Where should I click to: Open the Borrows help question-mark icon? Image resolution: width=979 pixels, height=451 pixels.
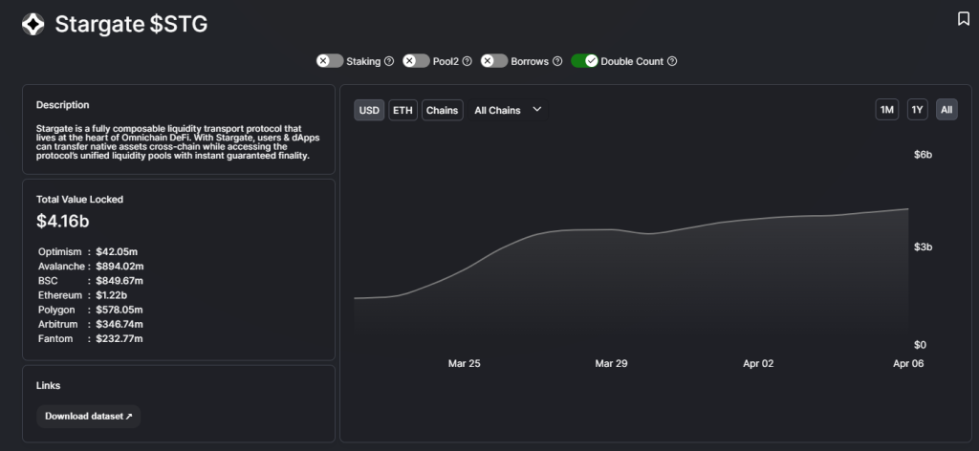coord(557,61)
